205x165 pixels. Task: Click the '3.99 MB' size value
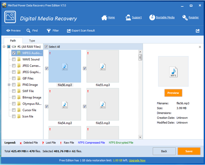[181, 108]
